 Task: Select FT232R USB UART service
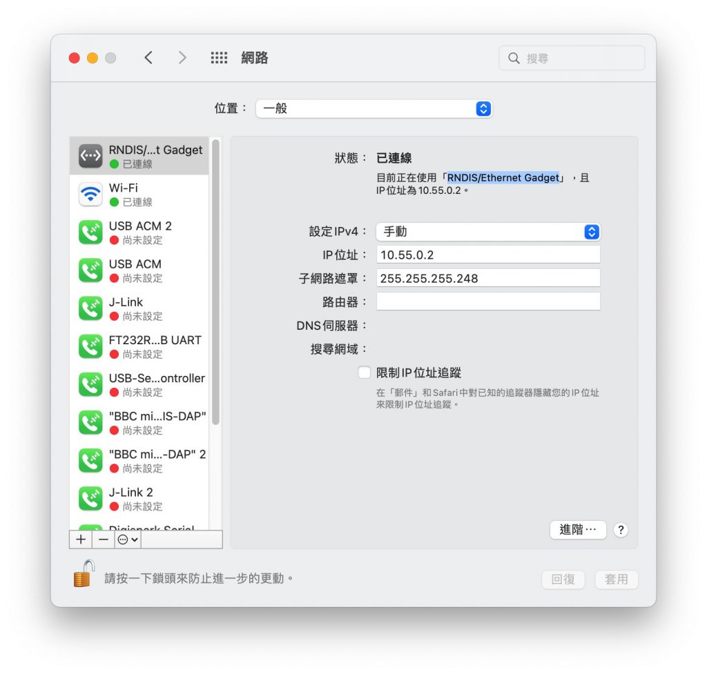[139, 346]
